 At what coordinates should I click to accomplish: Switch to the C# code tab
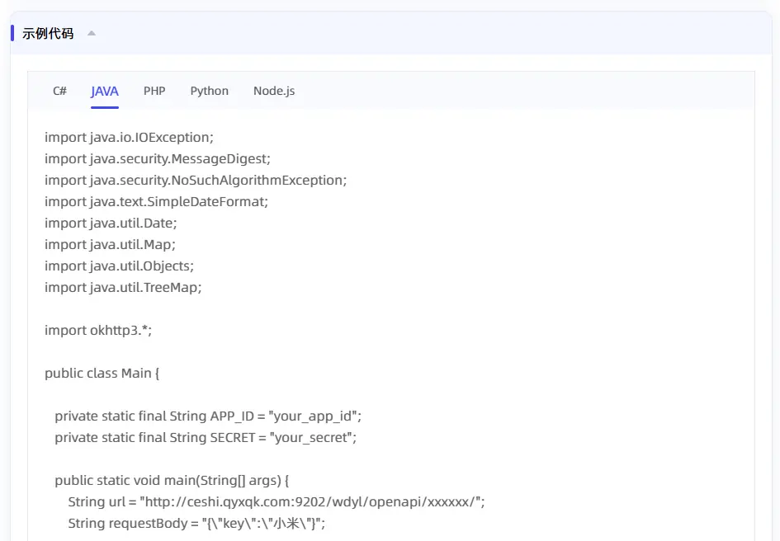click(x=60, y=91)
